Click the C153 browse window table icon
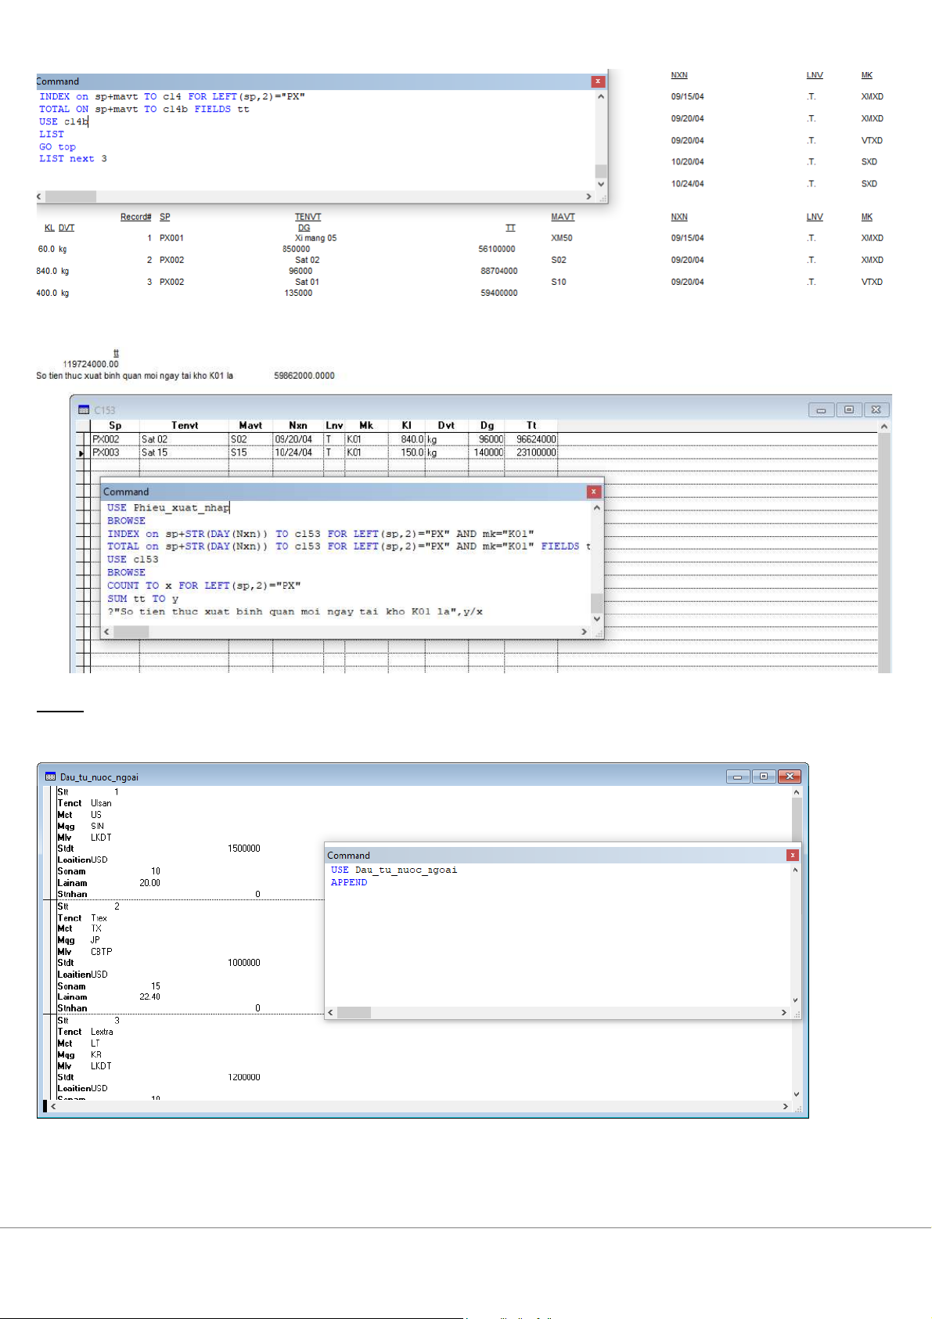 (84, 409)
